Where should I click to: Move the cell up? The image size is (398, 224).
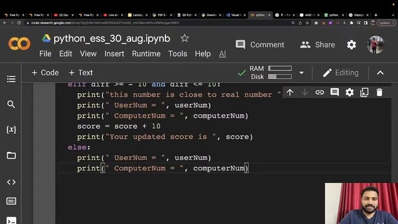point(290,93)
